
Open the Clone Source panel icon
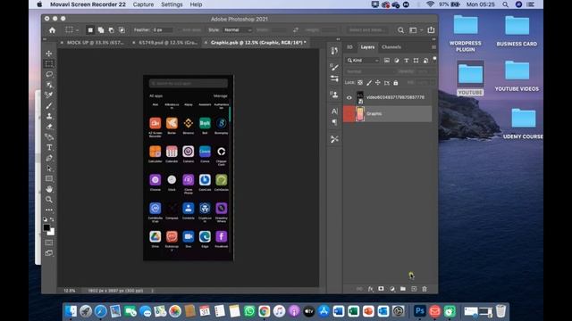click(334, 95)
